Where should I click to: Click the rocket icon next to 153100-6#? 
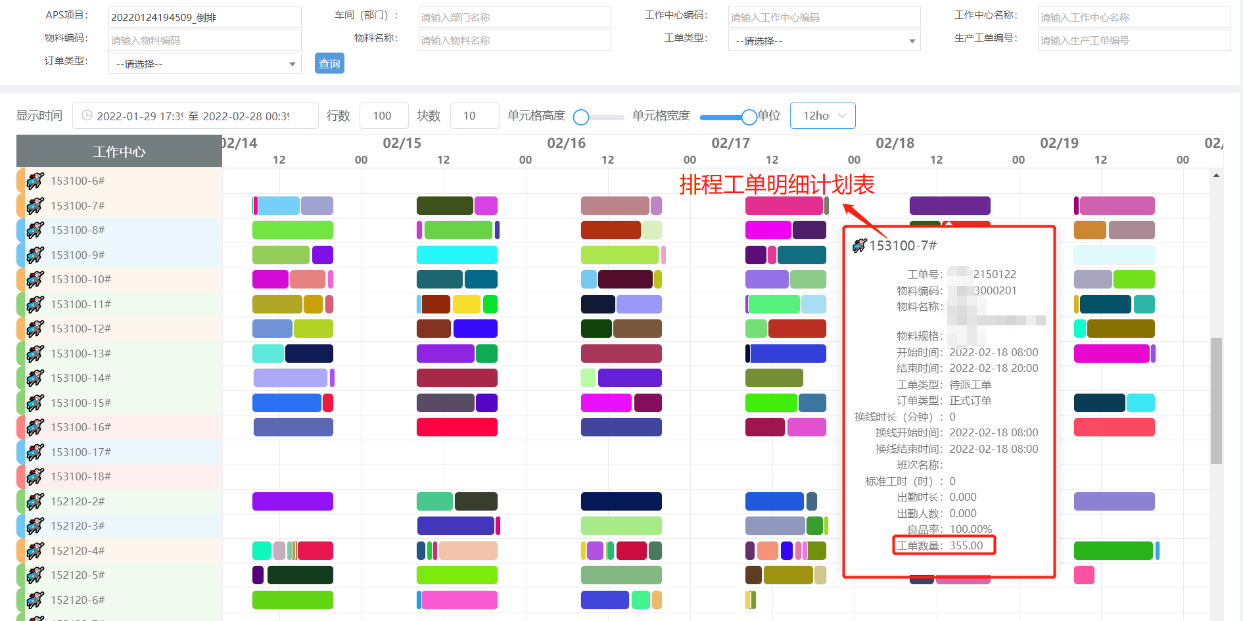click(x=35, y=180)
